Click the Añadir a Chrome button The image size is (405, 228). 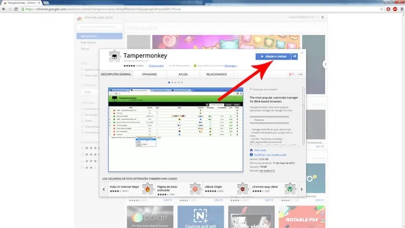point(273,56)
